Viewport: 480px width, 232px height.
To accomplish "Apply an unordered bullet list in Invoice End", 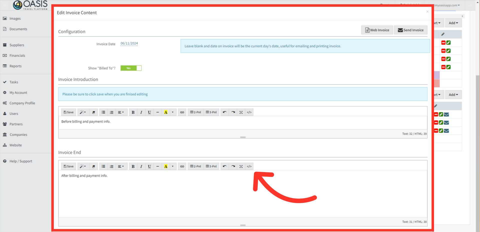I will 103,166.
